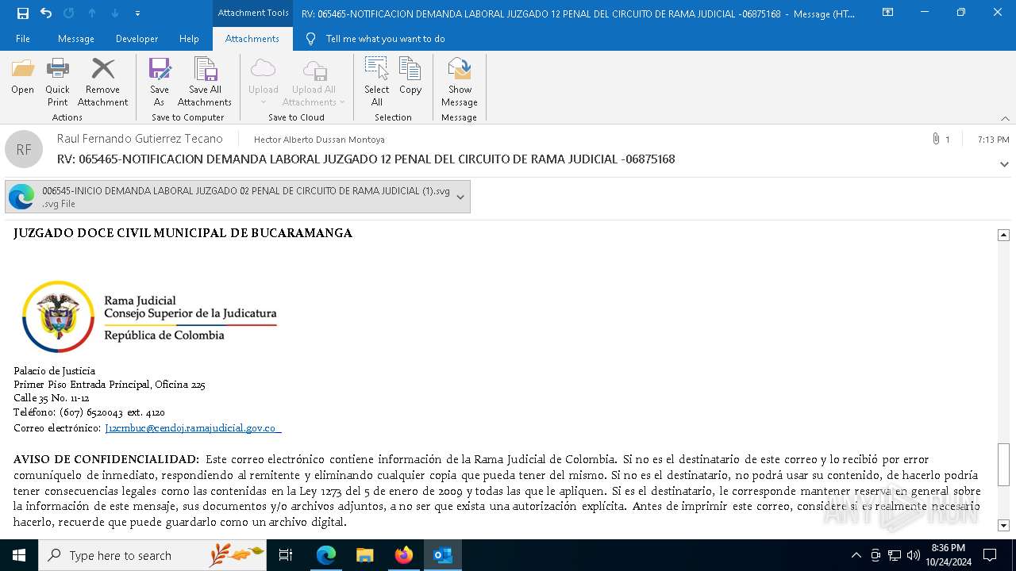The image size is (1016, 571).
Task: Open the notification center icon
Action: 990,555
